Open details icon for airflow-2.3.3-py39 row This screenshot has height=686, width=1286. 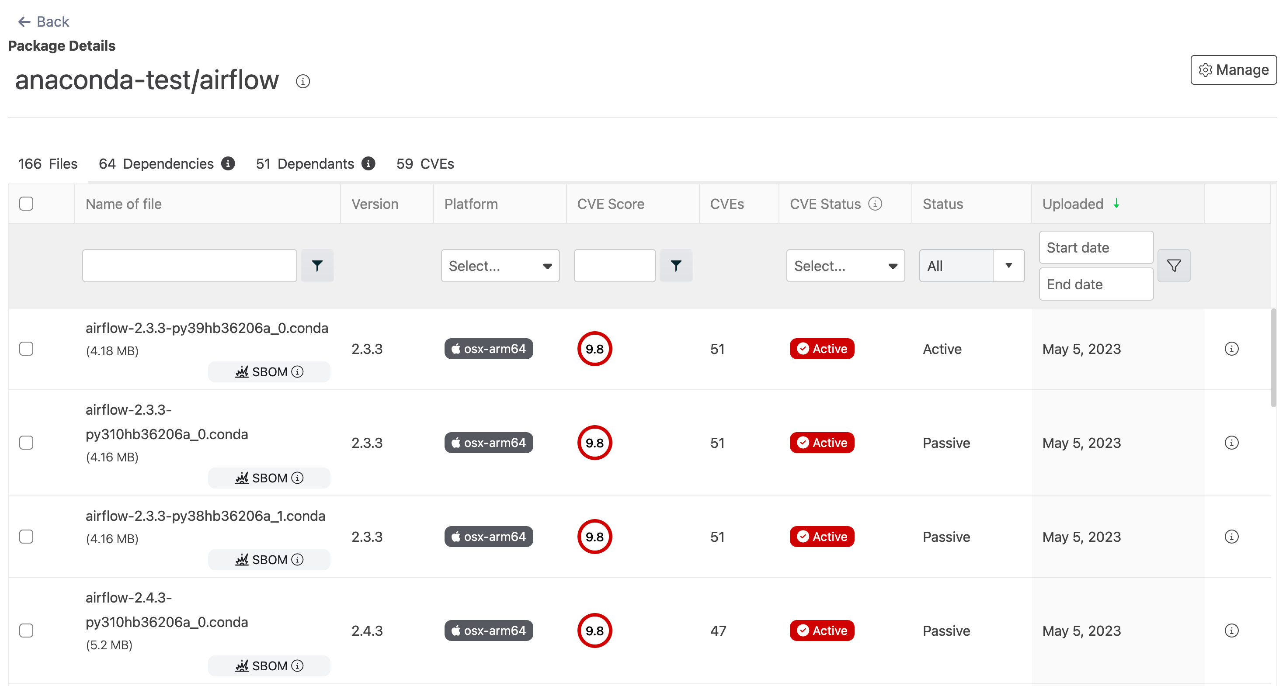(x=1231, y=349)
